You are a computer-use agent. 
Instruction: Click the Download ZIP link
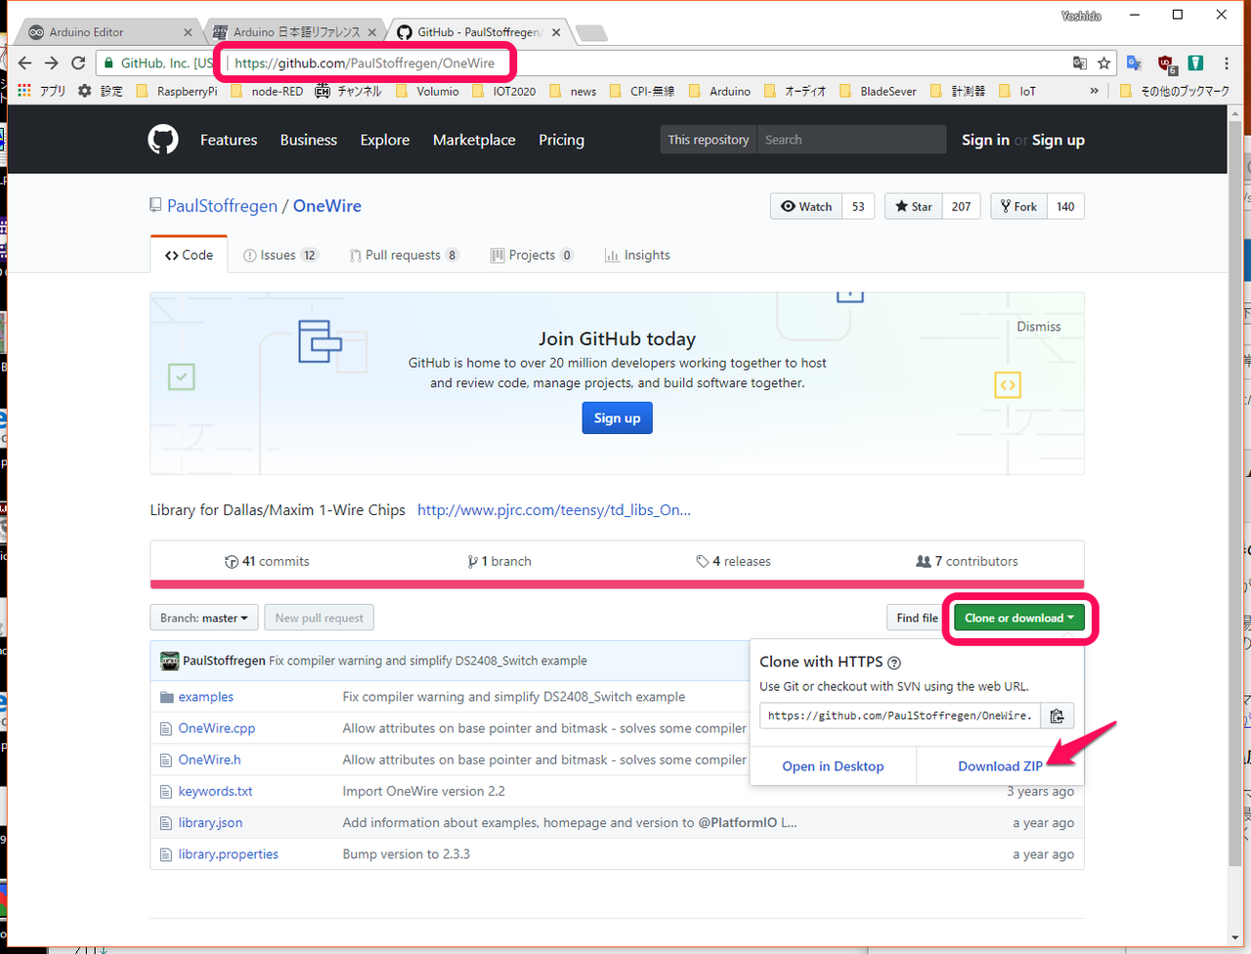[x=1000, y=766]
